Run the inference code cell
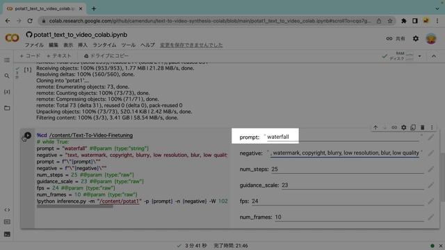 (28, 135)
